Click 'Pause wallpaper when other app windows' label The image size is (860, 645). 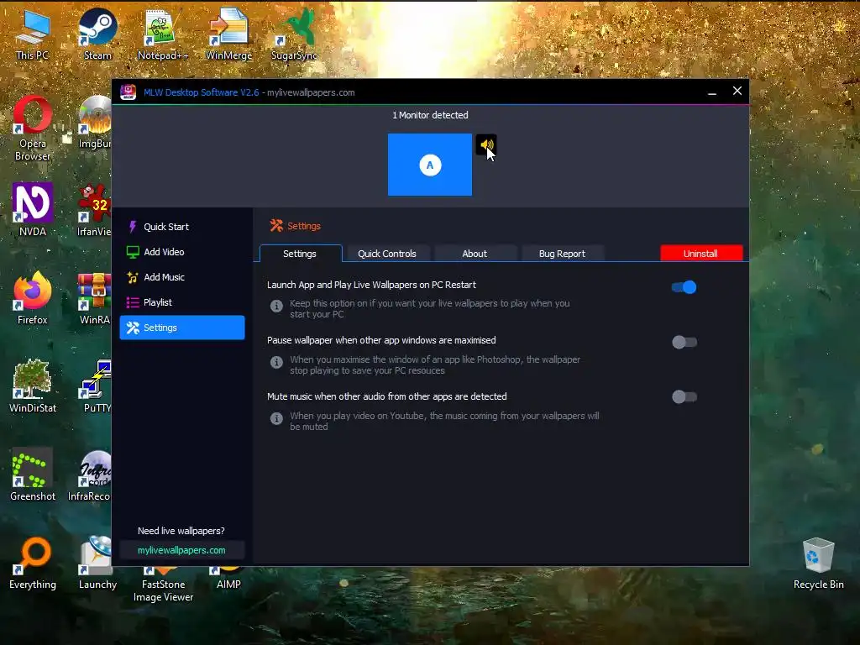tap(381, 340)
